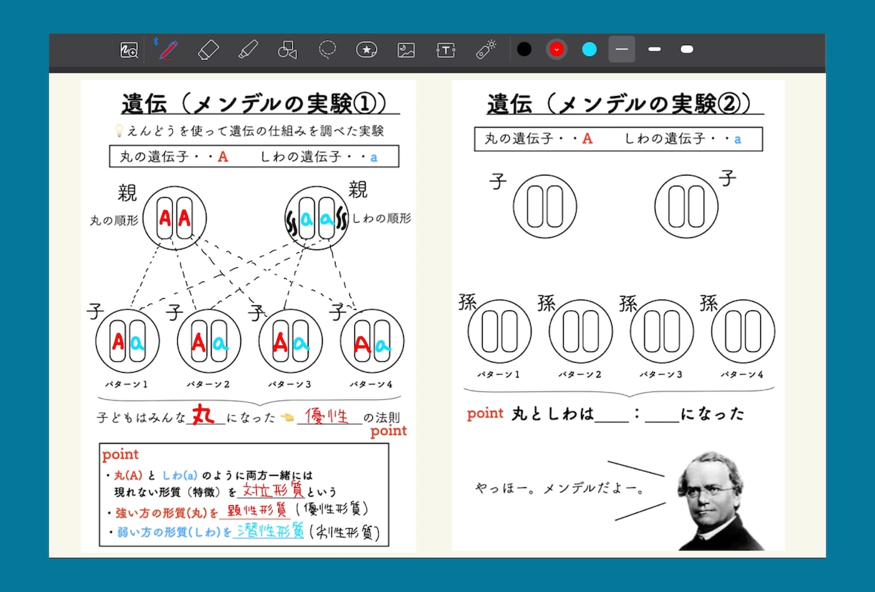Select the thickest stroke width
Screen dimensions: 875x592
tap(686, 49)
